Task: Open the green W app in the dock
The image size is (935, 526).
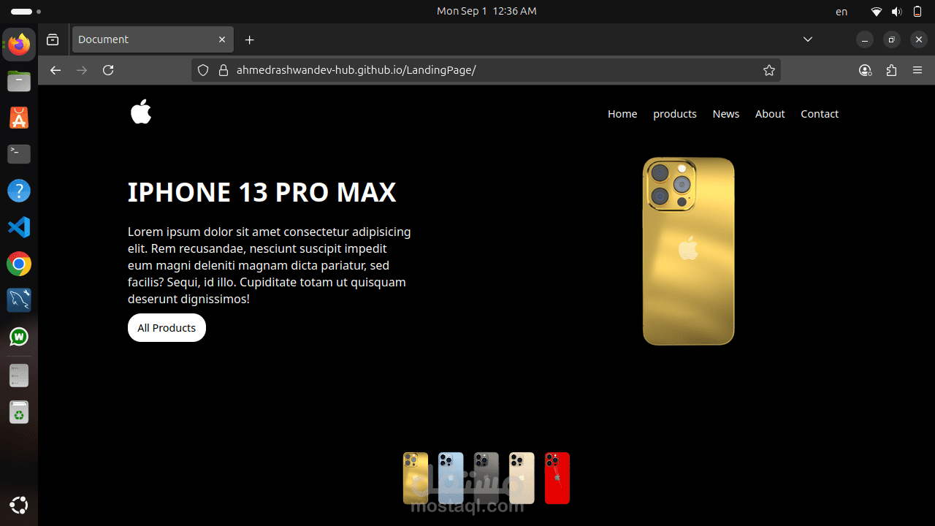Action: pyautogui.click(x=19, y=337)
